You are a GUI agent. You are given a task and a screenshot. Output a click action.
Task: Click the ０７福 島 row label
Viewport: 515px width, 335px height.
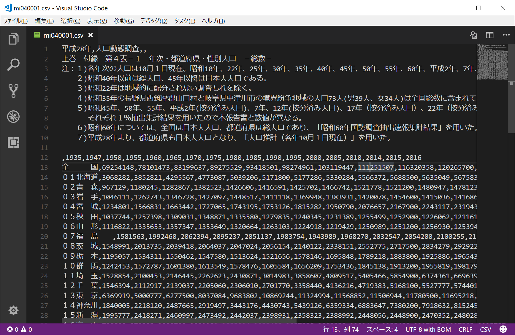point(80,236)
